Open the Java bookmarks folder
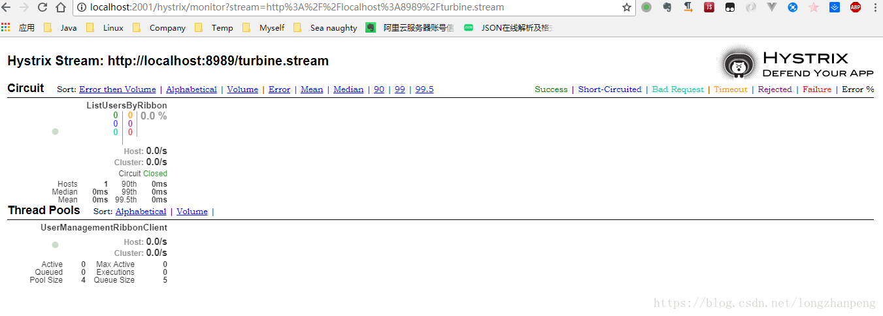The height and width of the screenshot is (316, 883). pyautogui.click(x=60, y=27)
